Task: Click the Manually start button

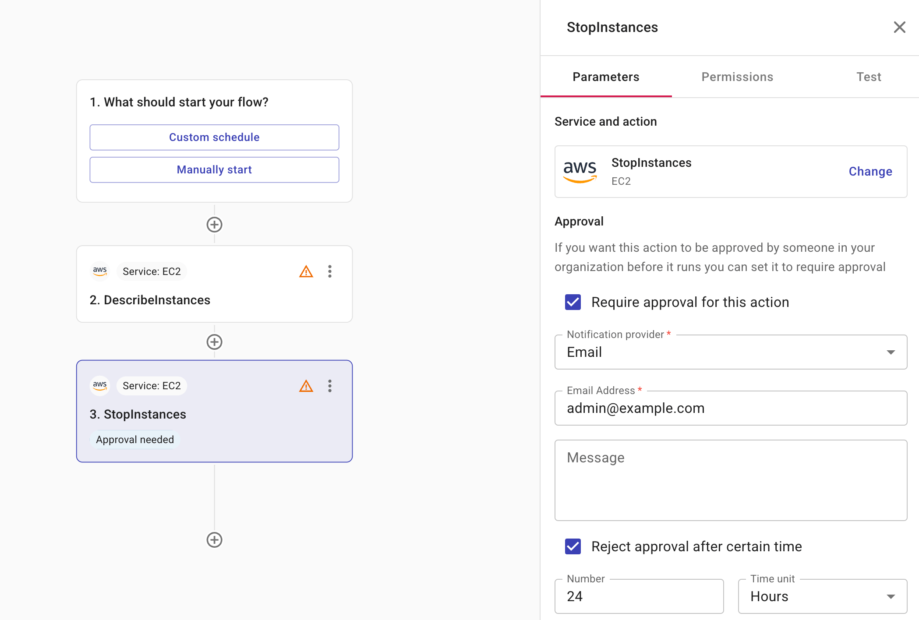Action: click(214, 170)
